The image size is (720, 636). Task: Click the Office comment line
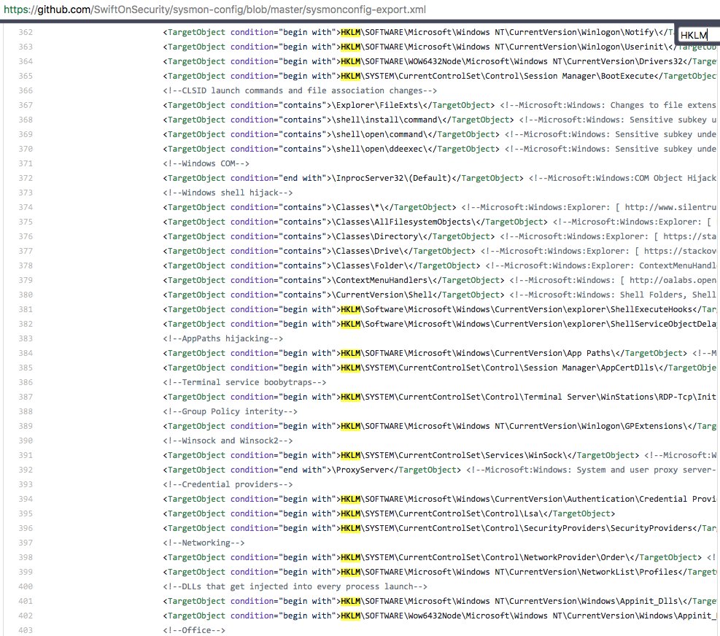(194, 630)
